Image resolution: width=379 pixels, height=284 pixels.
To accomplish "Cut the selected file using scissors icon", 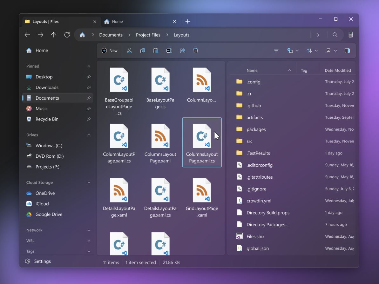I will [129, 50].
